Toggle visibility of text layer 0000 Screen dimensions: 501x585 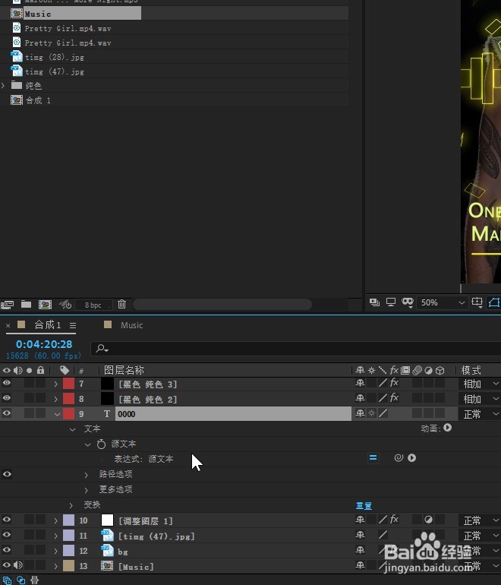tap(7, 413)
